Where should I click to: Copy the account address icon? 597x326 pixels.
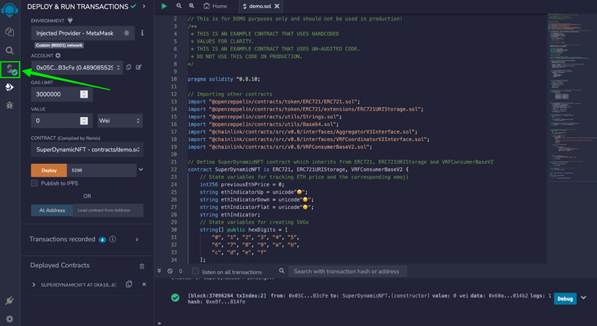tap(129, 67)
